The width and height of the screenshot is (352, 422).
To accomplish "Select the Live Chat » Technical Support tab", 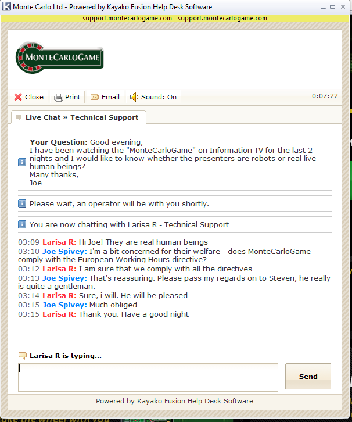I will (79, 117).
